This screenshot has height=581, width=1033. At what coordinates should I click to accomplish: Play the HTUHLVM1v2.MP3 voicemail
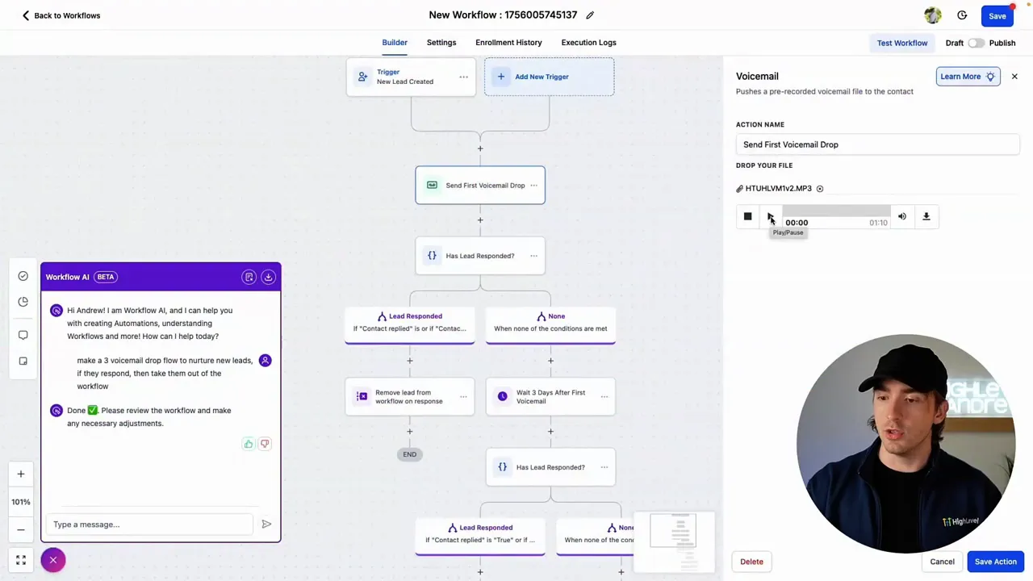pyautogui.click(x=771, y=216)
